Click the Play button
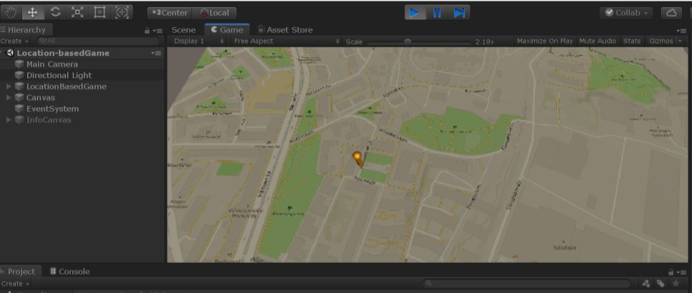 click(415, 13)
